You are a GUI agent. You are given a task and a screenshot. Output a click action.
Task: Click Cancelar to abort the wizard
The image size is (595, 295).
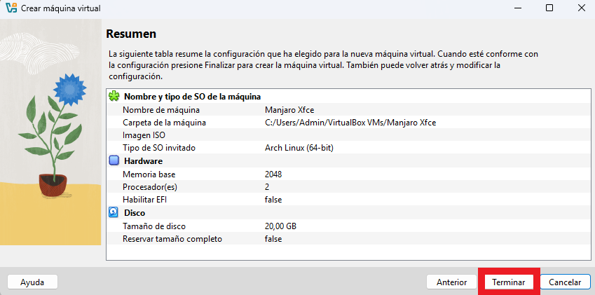[565, 282]
